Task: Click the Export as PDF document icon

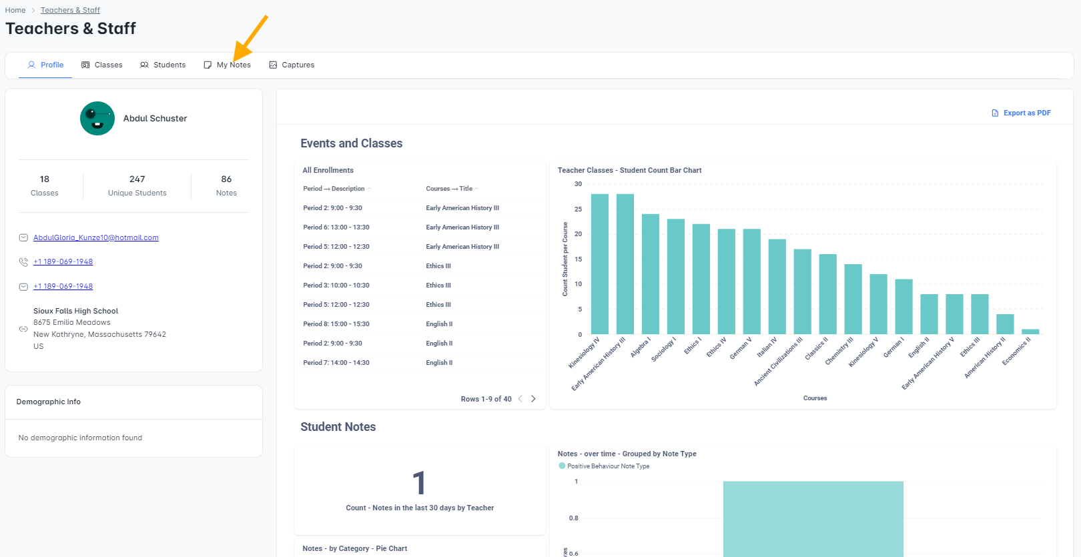Action: [x=995, y=113]
